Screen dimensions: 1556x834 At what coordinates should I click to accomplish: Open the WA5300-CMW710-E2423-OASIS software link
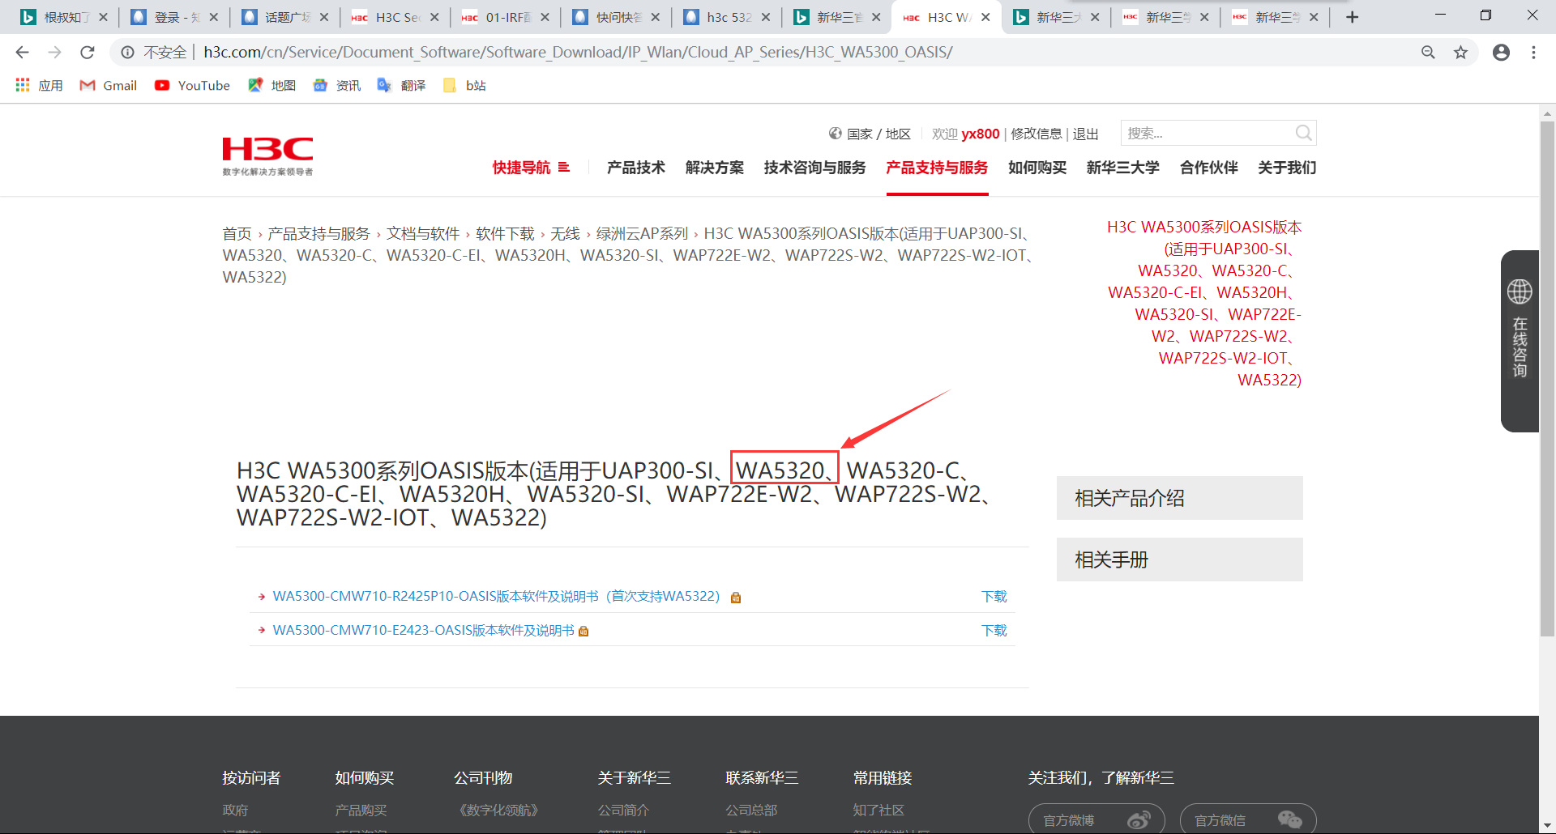coord(423,631)
